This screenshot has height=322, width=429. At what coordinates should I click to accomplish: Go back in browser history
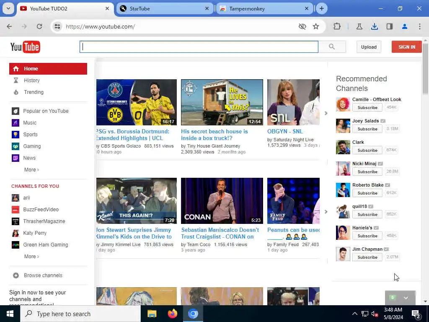pyautogui.click(x=9, y=26)
